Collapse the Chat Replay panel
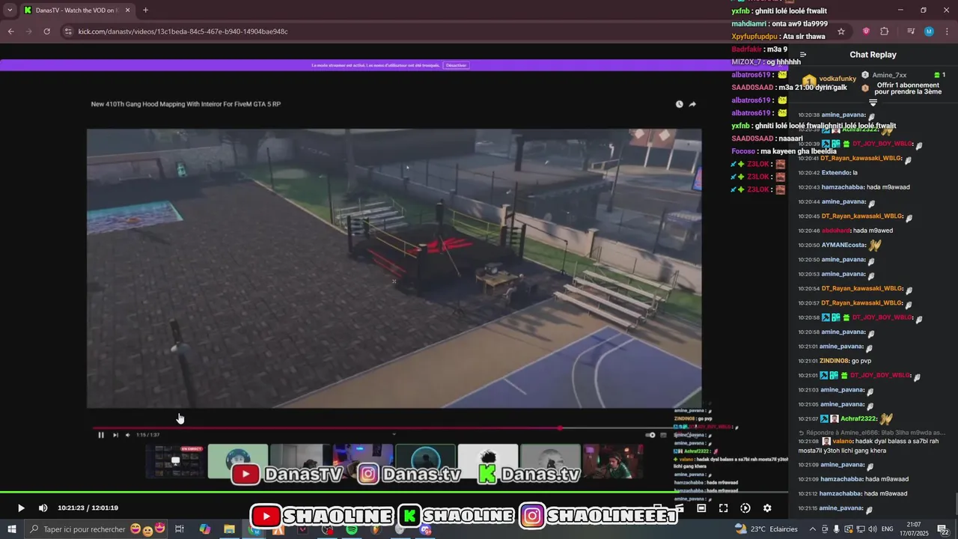958x539 pixels. pos(803,55)
